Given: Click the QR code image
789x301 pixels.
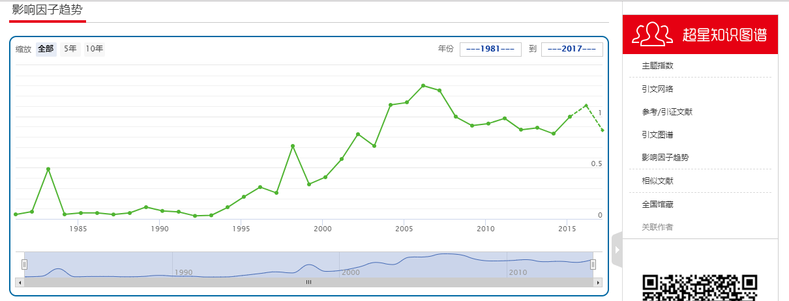Looking at the screenshot, I should pos(700,288).
